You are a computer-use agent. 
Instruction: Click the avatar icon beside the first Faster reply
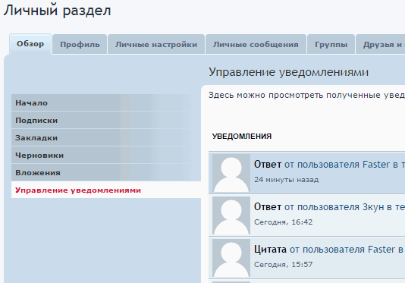231,173
